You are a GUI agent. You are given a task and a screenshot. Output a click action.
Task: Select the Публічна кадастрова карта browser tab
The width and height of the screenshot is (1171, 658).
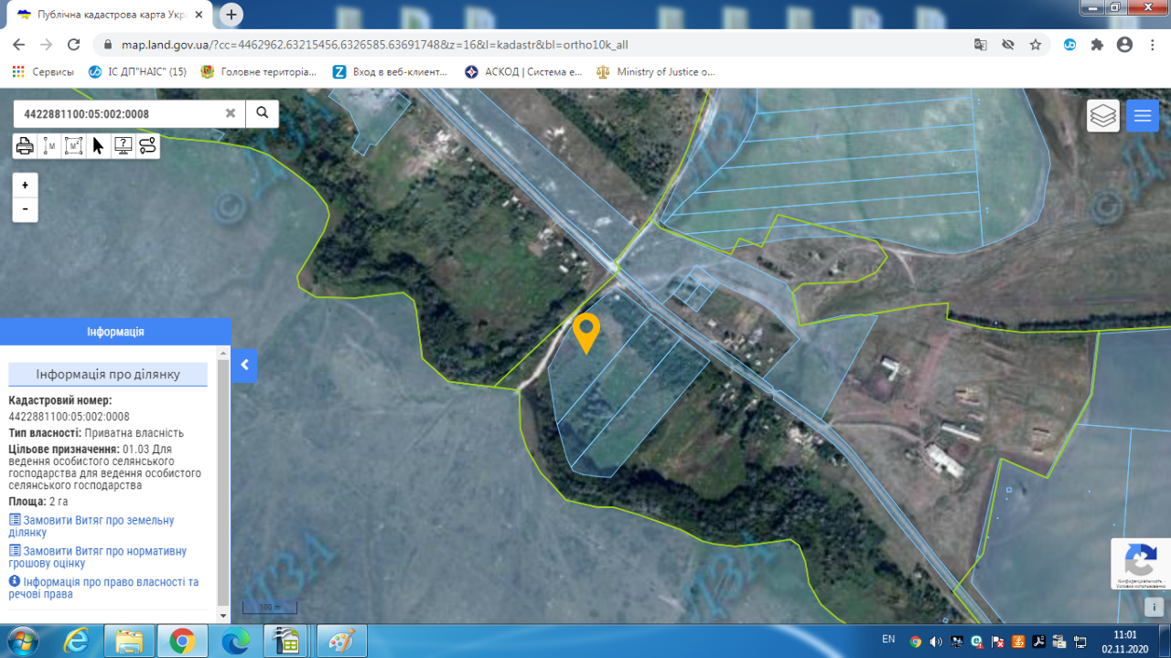[x=110, y=15]
